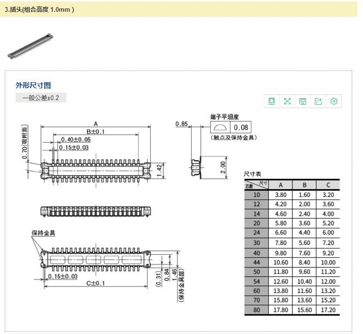This screenshot has width=363, height=334.
Task: Select the 10.60 value in 44 row
Action: tap(280, 262)
